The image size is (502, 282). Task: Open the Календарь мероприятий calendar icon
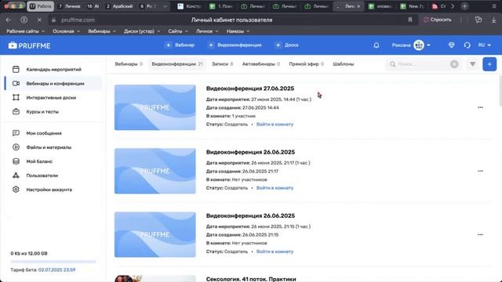pyautogui.click(x=16, y=70)
